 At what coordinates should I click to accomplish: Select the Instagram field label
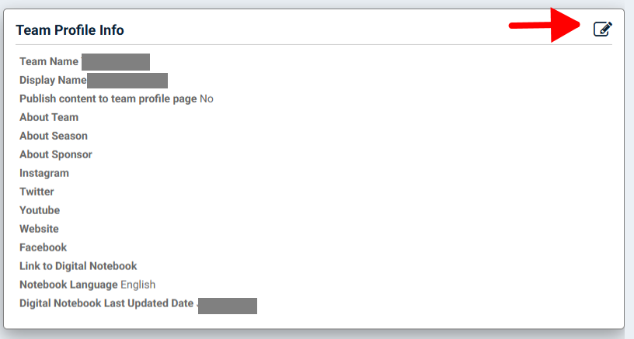click(44, 173)
